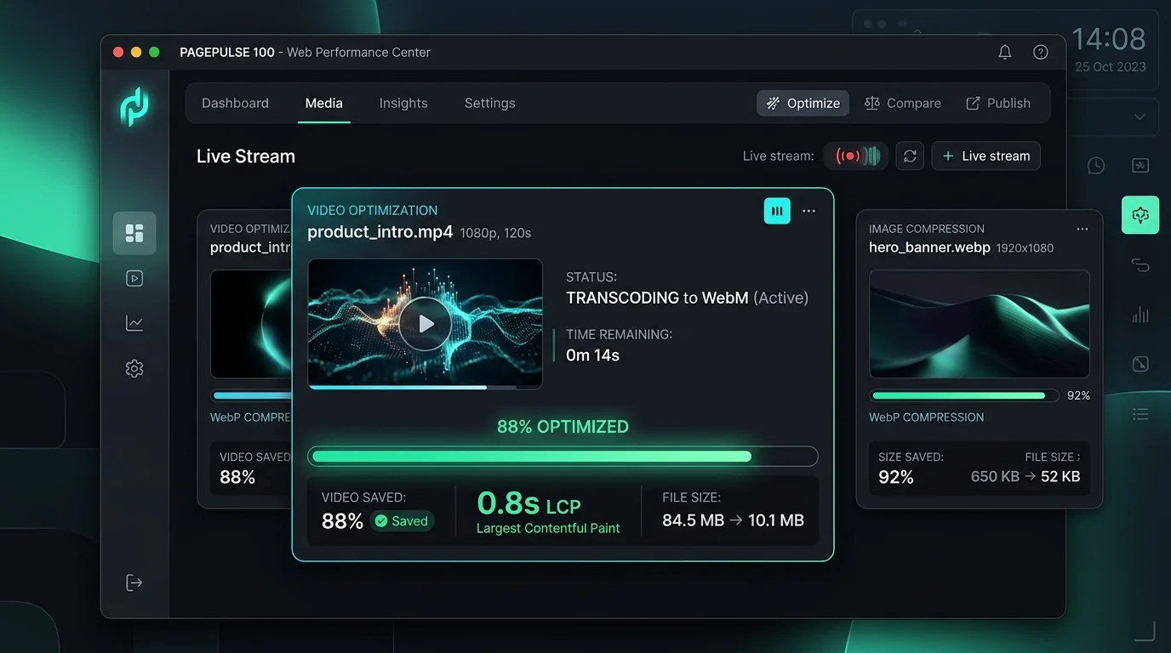Screen dimensions: 1171x653
Task: Open the media player section in sidebar
Action: click(x=134, y=278)
